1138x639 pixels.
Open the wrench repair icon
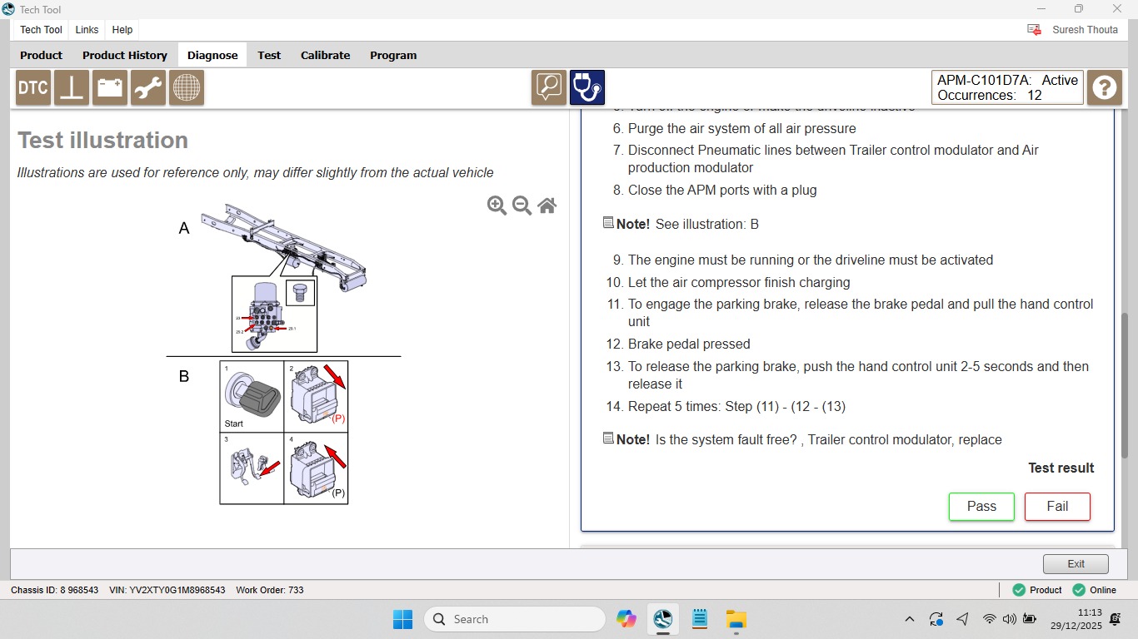click(148, 87)
